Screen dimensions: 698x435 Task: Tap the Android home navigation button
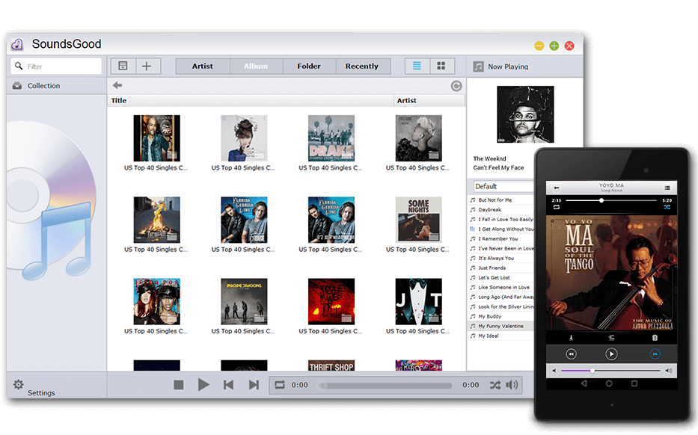pos(609,383)
